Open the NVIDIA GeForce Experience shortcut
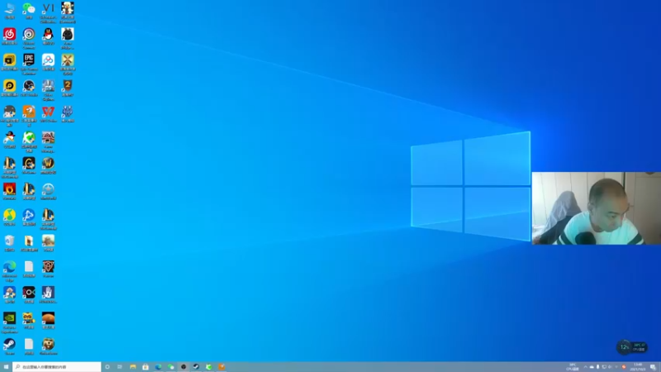 pos(9,322)
